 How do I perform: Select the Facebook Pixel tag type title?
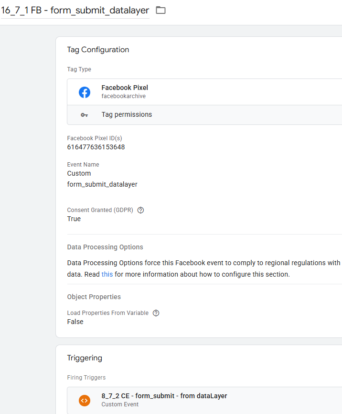(x=125, y=88)
